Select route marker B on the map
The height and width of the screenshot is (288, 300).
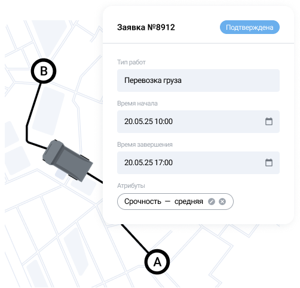[44, 71]
